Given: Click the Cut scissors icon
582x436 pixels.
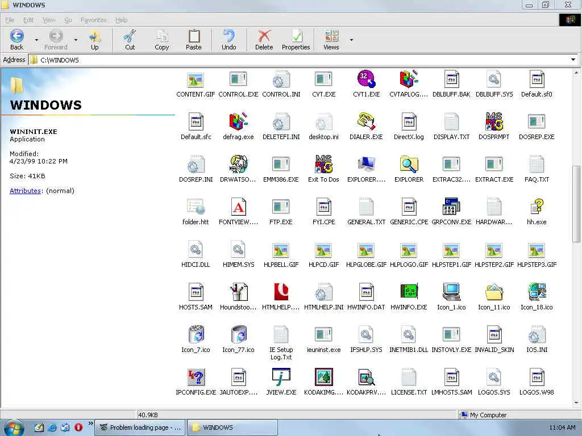Looking at the screenshot, I should click(x=130, y=36).
